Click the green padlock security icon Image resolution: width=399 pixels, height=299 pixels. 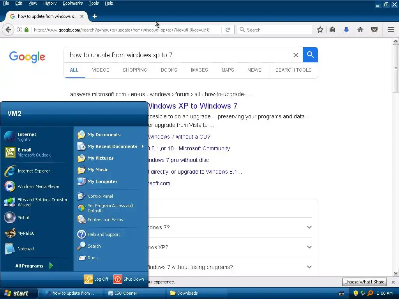click(26, 30)
